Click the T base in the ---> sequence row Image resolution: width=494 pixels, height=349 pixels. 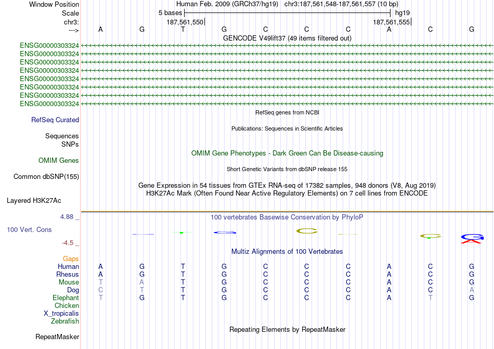click(183, 29)
